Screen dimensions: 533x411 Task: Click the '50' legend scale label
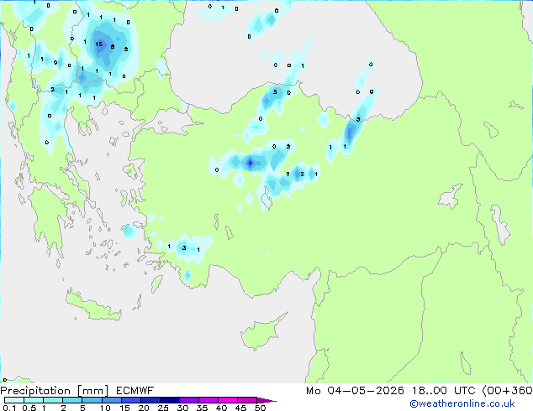tap(260, 408)
